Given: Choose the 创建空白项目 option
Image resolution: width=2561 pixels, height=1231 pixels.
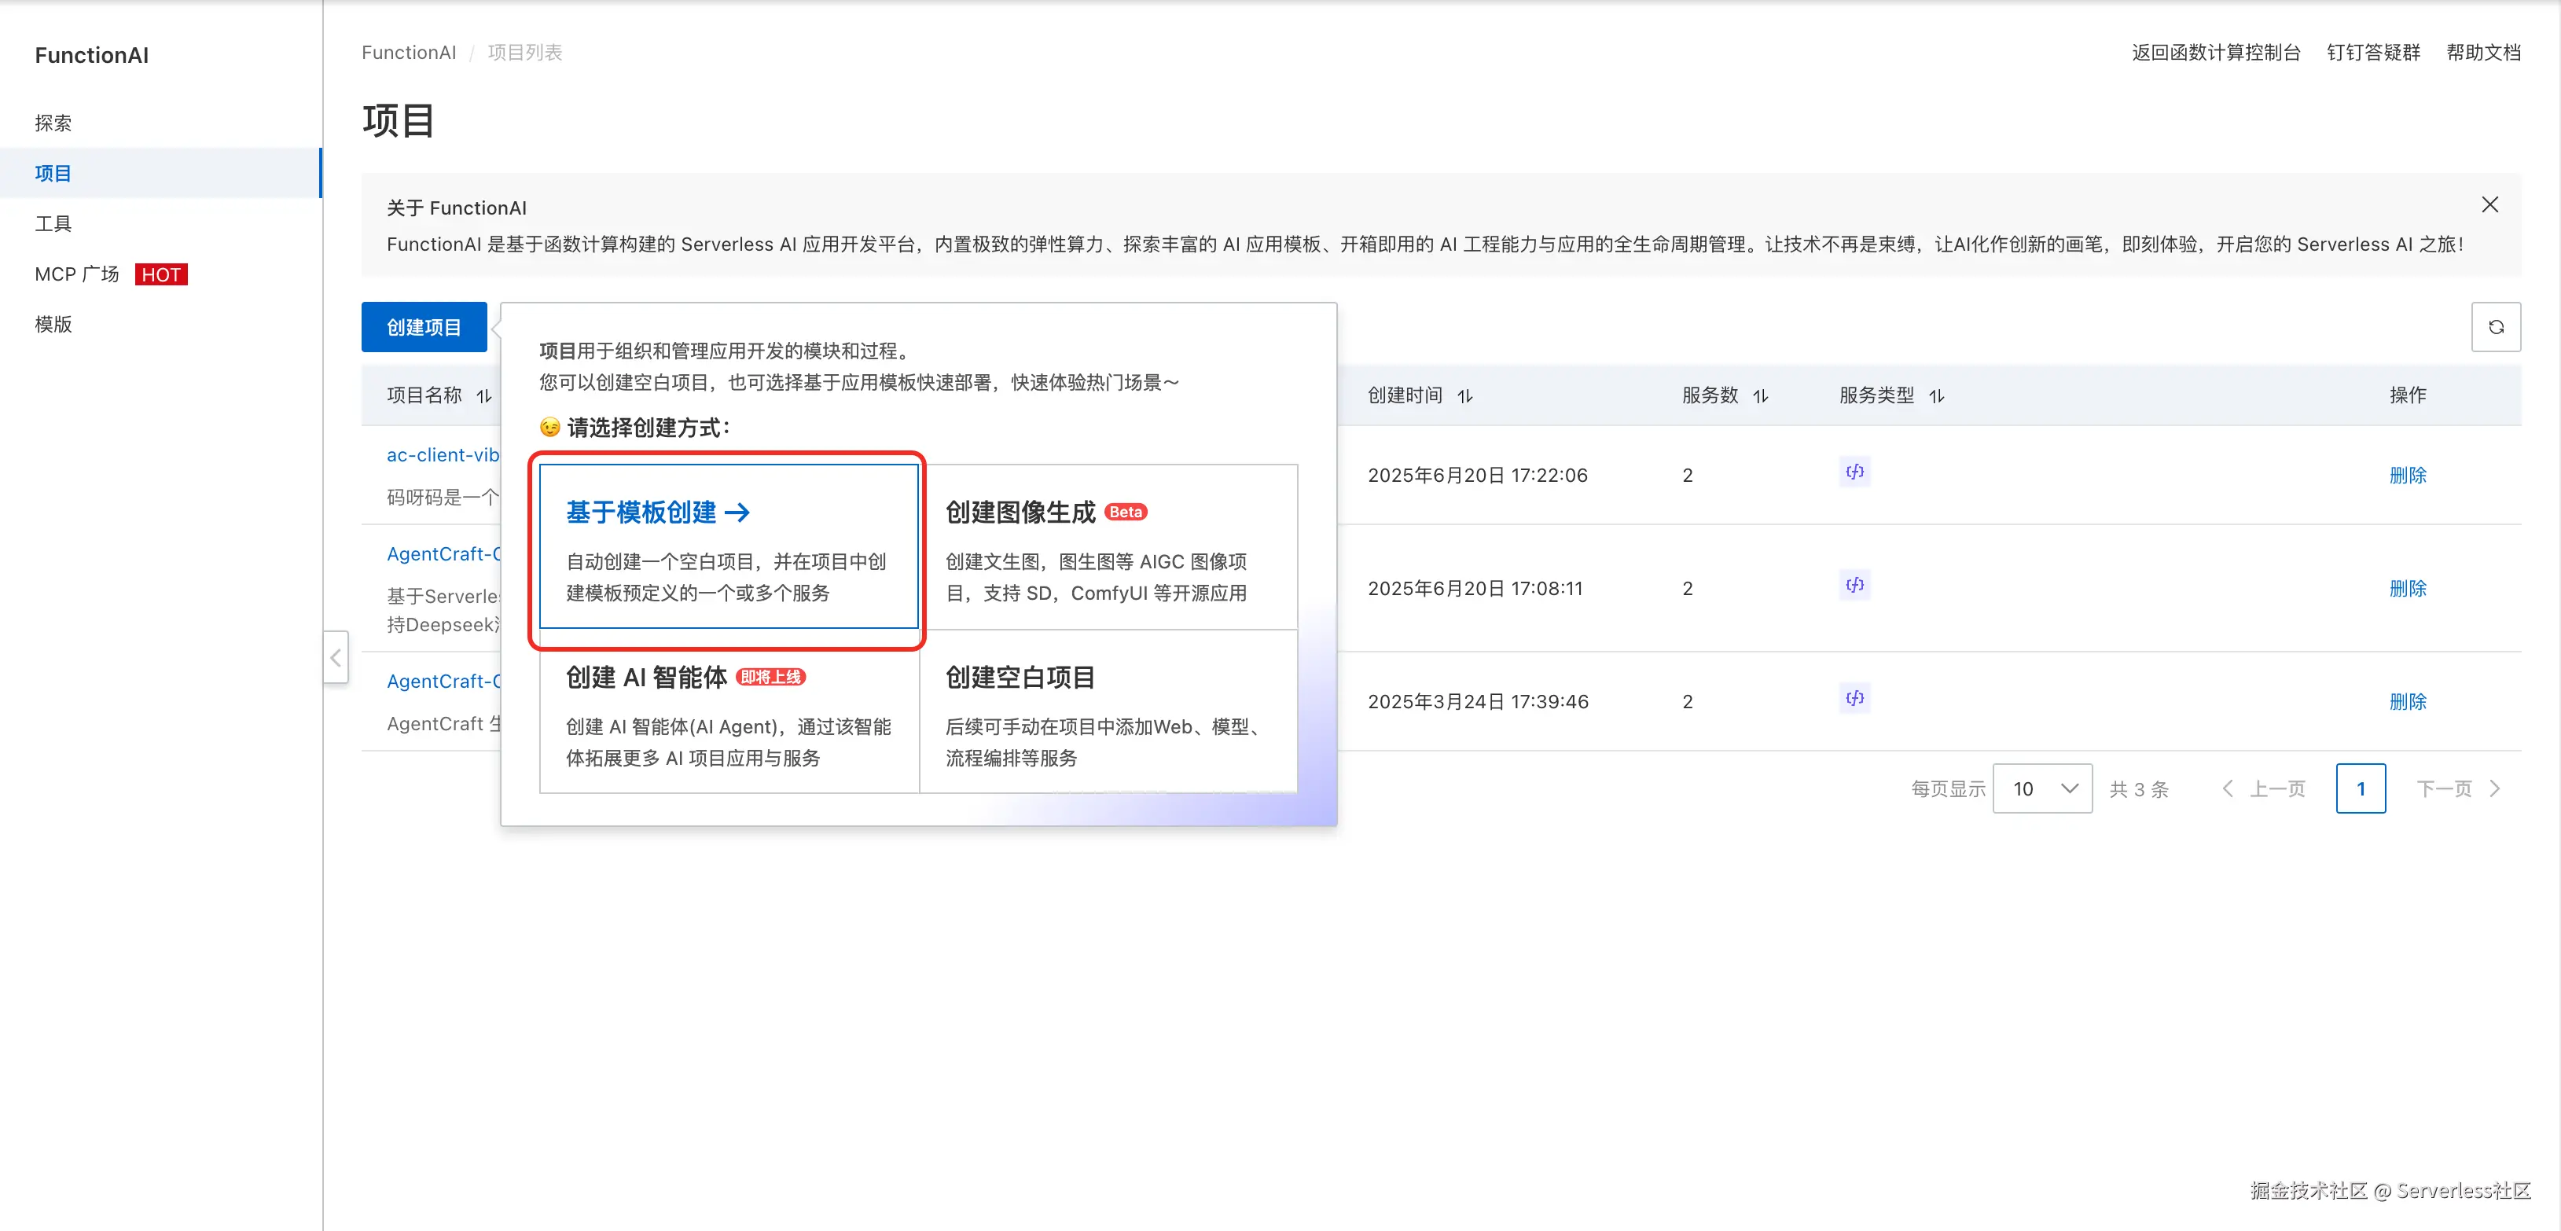Looking at the screenshot, I should (x=1107, y=711).
